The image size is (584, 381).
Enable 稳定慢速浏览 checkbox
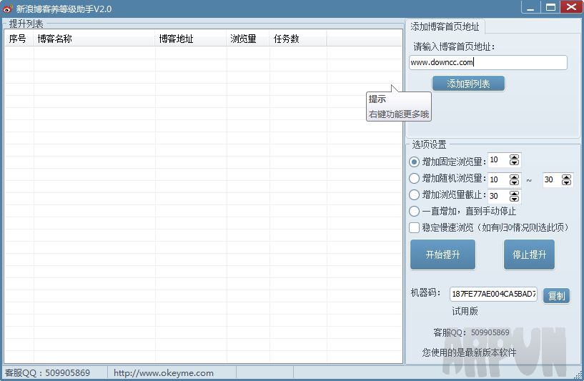point(415,227)
